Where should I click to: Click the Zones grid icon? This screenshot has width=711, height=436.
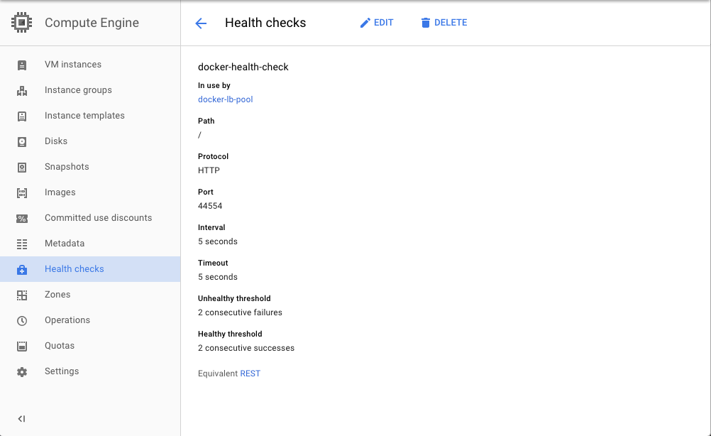click(x=22, y=295)
